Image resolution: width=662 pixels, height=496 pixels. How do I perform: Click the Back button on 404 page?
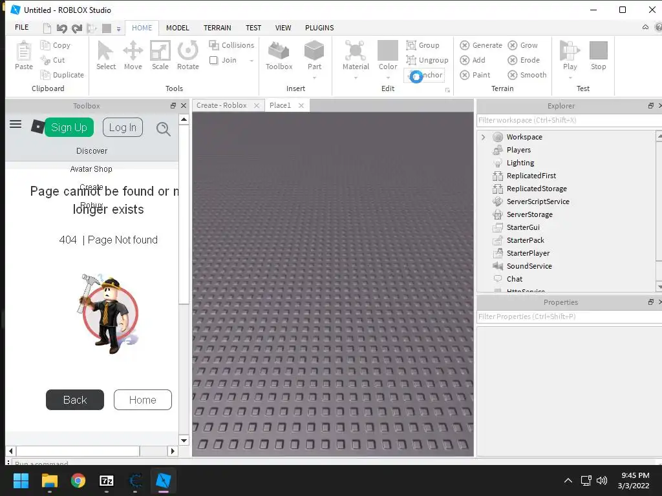(x=75, y=400)
